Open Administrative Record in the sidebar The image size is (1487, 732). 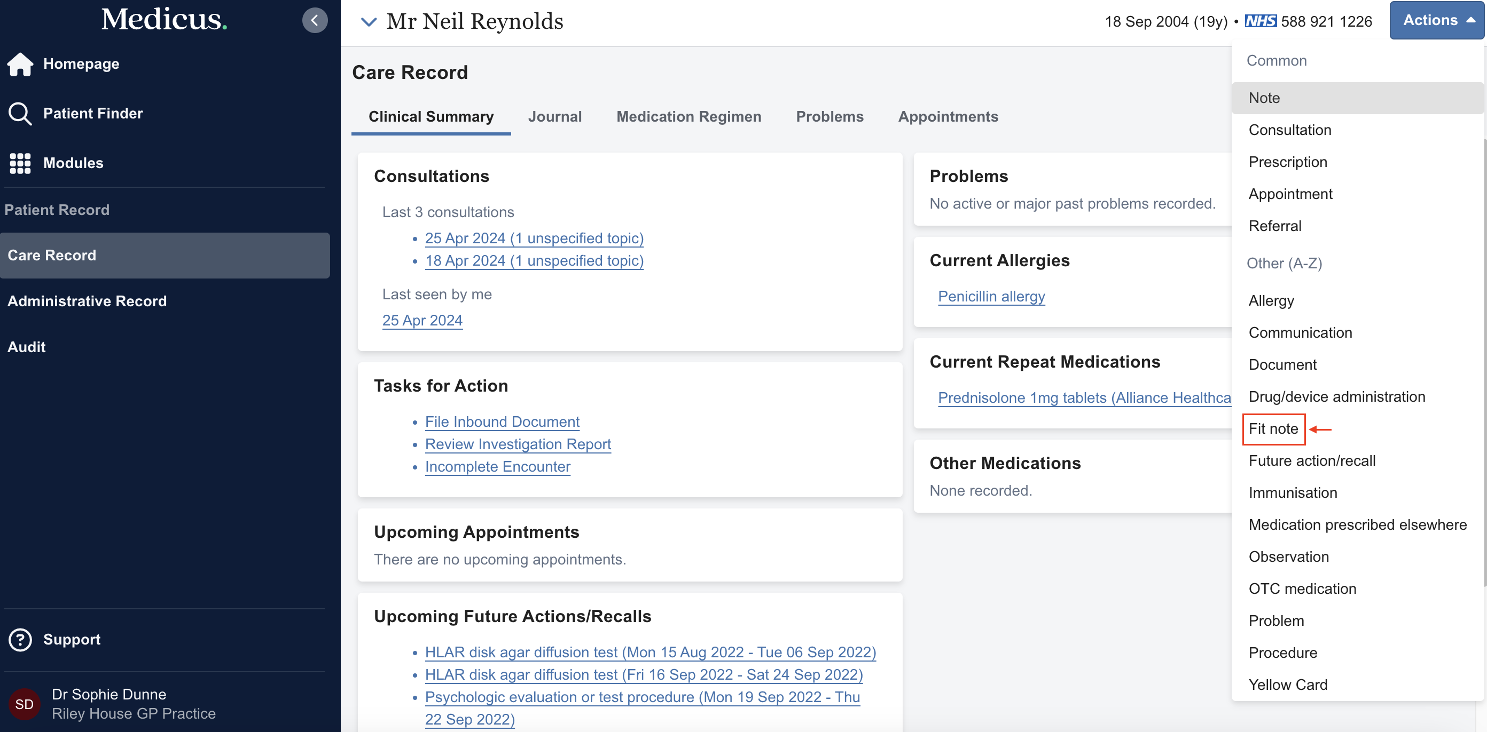pyautogui.click(x=87, y=300)
